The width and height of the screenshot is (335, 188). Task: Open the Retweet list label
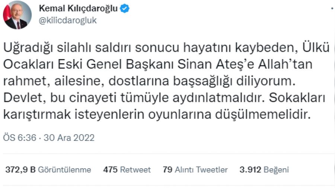pos(135,170)
